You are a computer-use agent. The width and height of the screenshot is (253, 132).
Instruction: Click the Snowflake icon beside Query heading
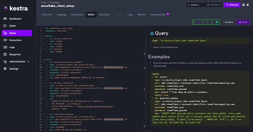point(152,34)
